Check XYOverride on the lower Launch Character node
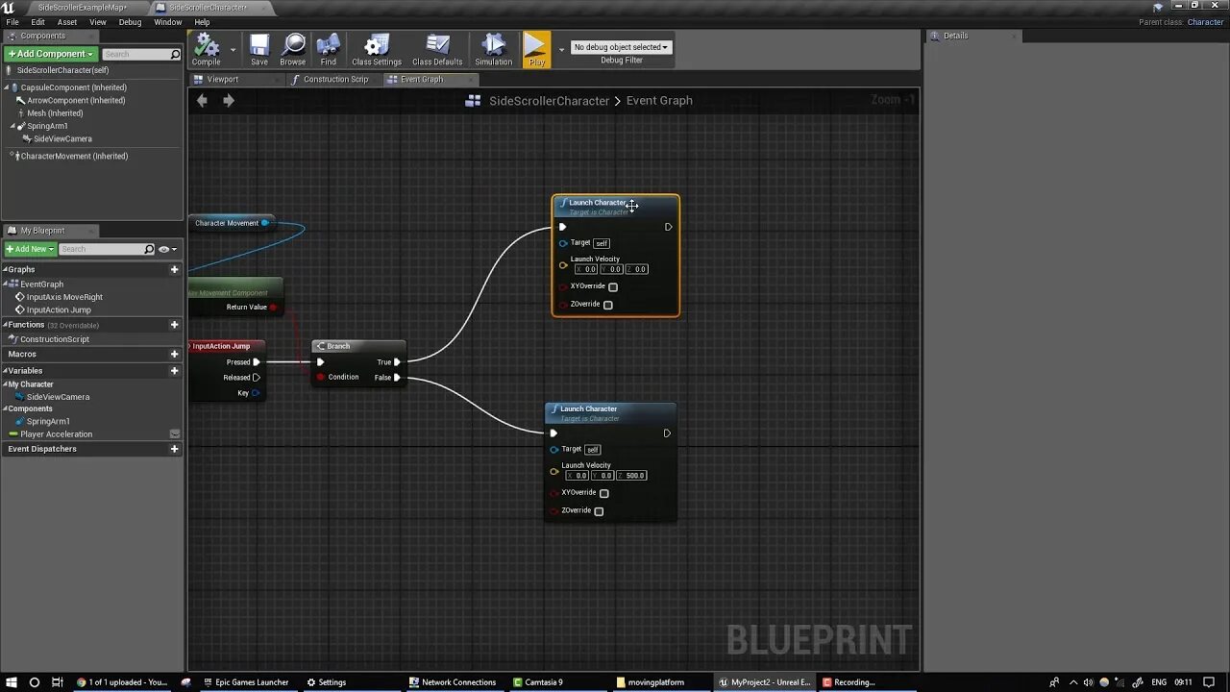This screenshot has width=1230, height=692. tap(603, 492)
